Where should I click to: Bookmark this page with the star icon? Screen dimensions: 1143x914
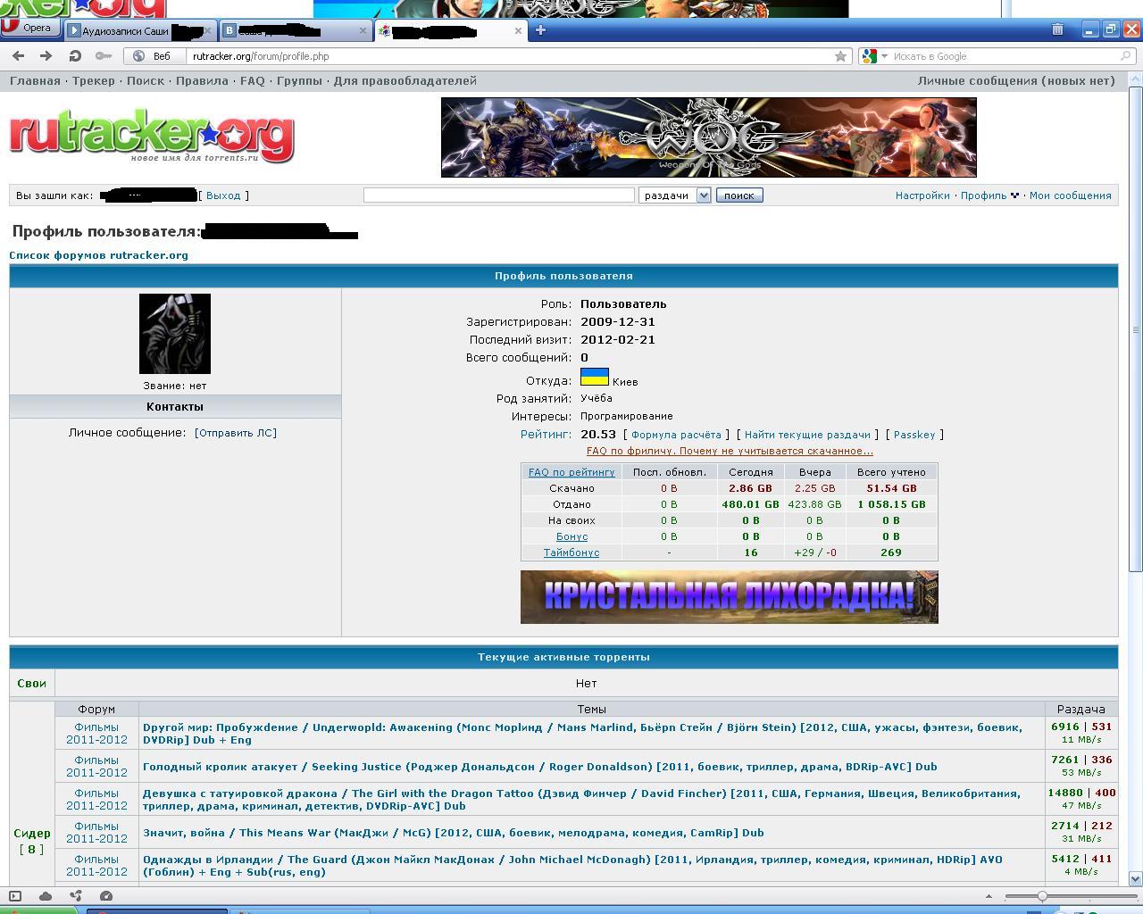[x=840, y=56]
